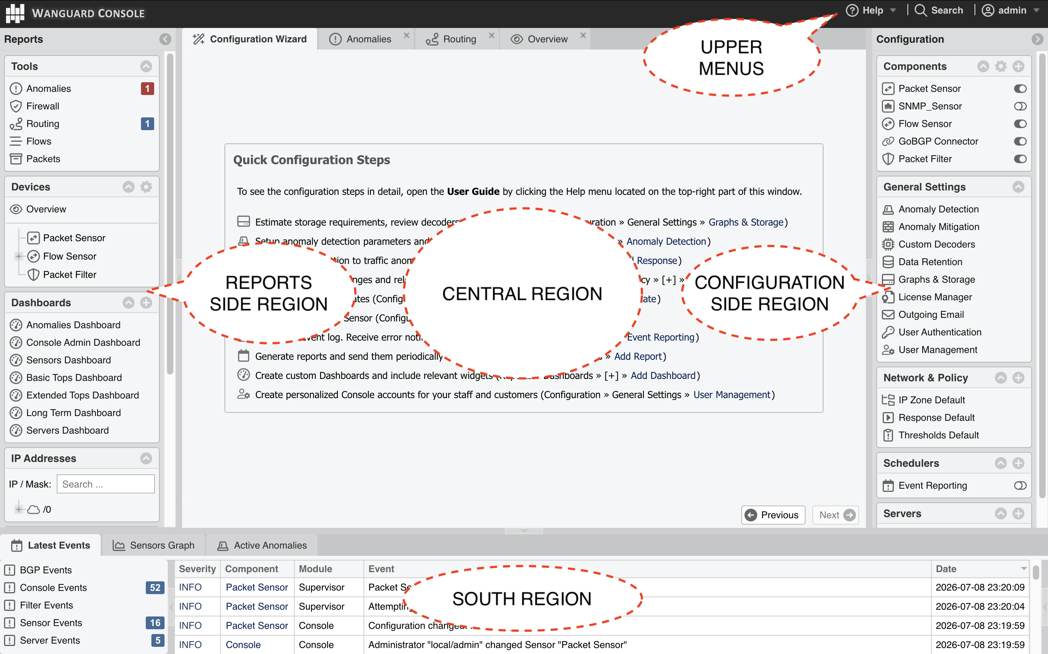Open Search in the top bar
Viewport: 1048px width, 654px height.
[939, 10]
